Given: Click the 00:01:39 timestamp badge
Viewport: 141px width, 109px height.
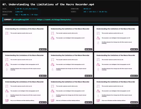Looking at the screenshot, I should 43,102.
